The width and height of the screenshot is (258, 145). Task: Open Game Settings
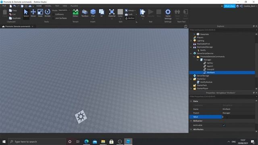click(168, 14)
